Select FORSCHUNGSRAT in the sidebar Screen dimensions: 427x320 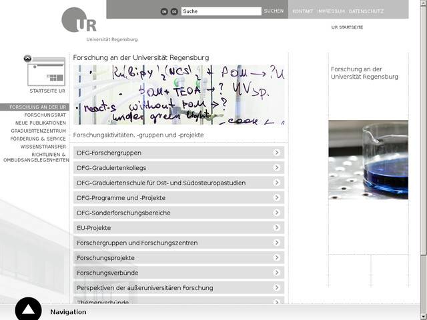[45, 115]
